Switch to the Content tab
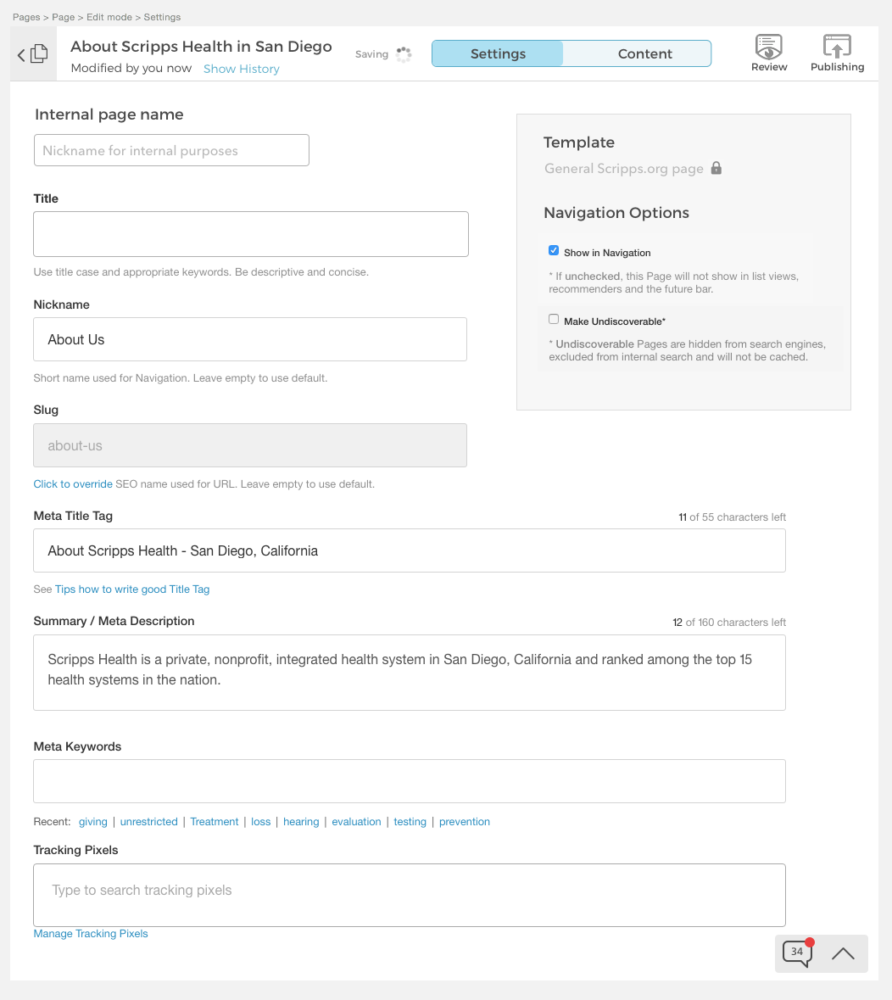 (x=644, y=53)
